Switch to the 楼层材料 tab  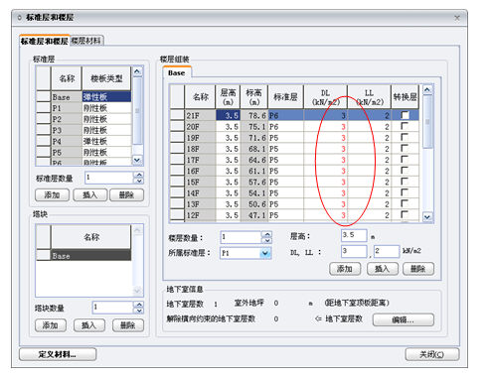[86, 41]
